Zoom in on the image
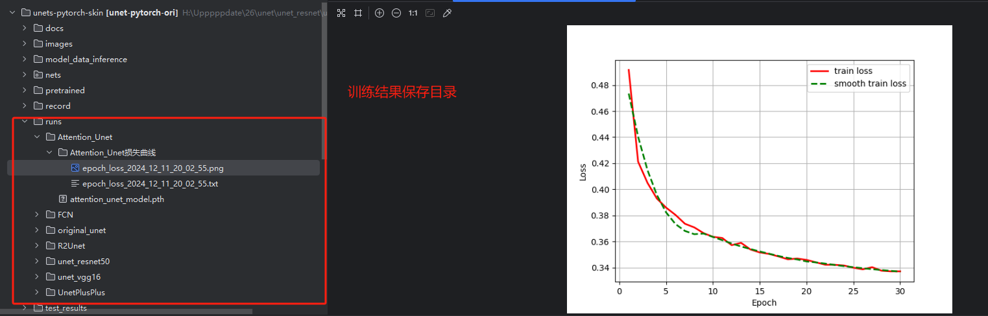Viewport: 988px width, 316px height. click(380, 13)
